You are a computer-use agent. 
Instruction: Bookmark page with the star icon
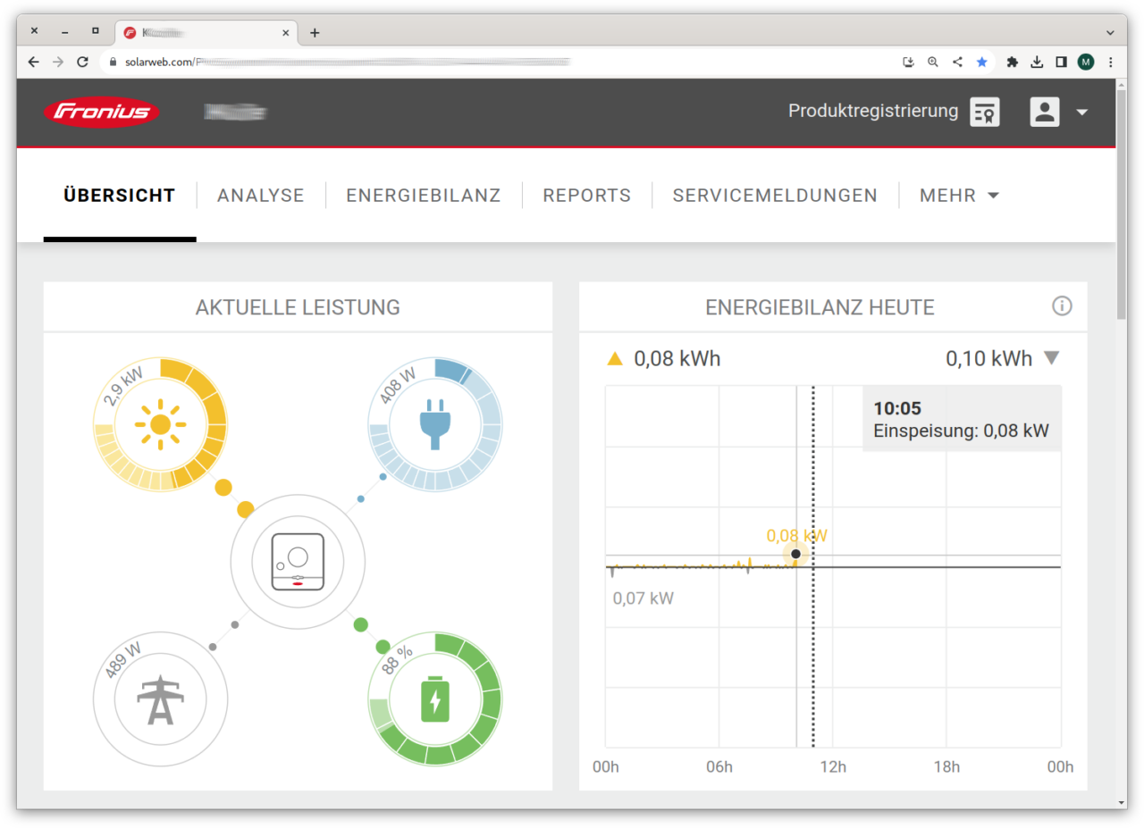pos(982,62)
